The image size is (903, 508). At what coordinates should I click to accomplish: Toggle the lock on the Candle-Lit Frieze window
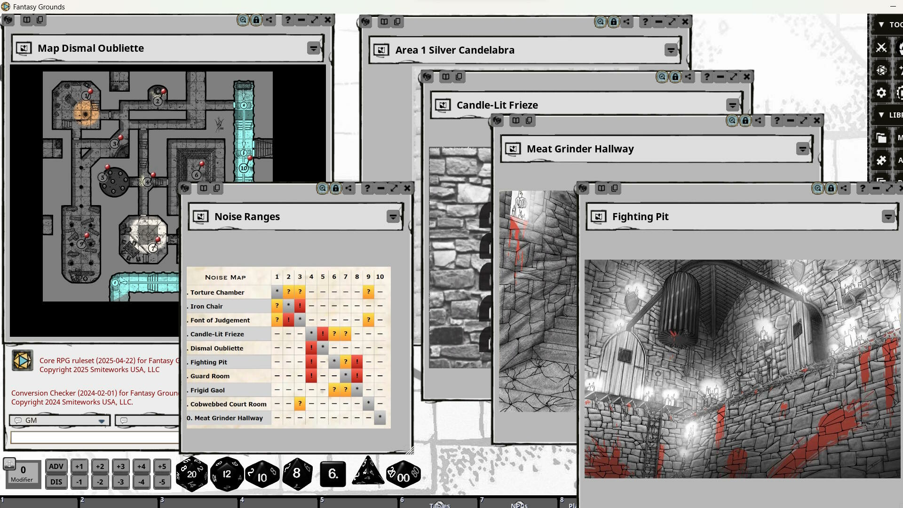pyautogui.click(x=675, y=76)
